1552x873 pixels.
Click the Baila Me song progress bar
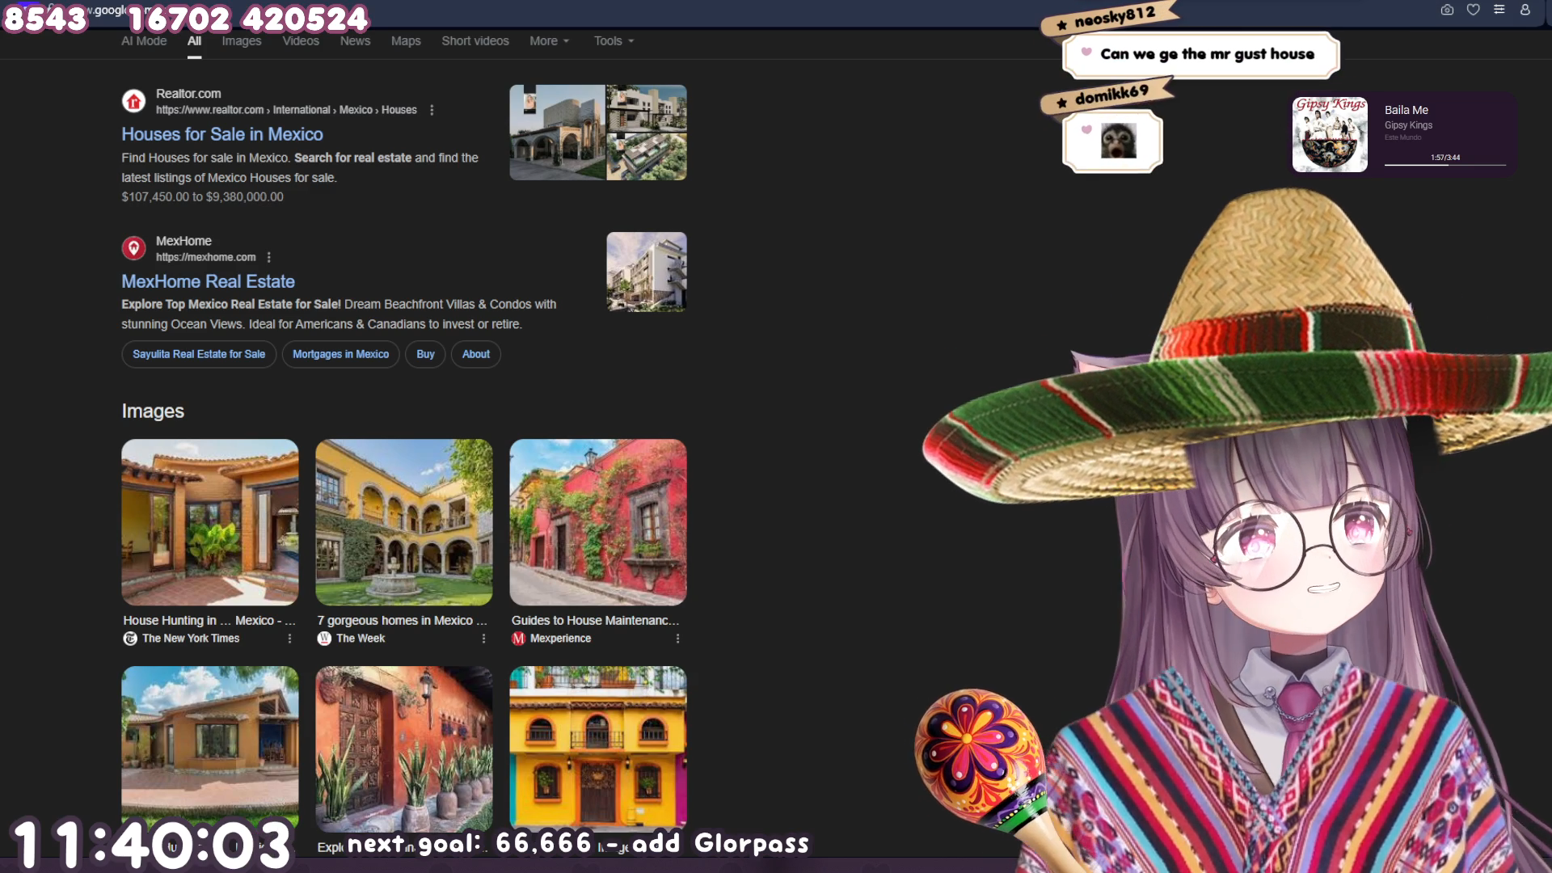point(1444,165)
